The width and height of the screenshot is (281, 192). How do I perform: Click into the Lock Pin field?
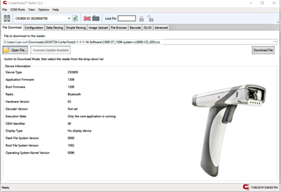[x=127, y=19]
